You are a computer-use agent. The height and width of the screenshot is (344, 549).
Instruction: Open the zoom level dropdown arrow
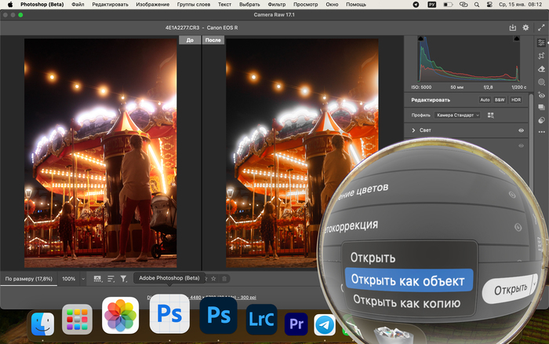pos(83,279)
